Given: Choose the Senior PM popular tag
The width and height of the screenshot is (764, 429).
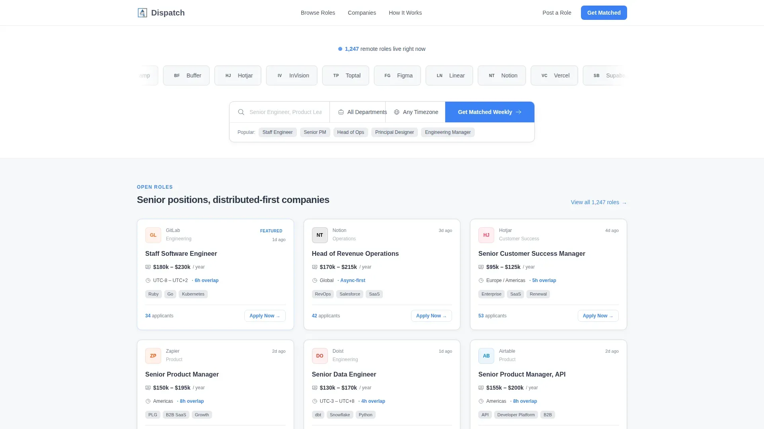Looking at the screenshot, I should click(x=315, y=132).
